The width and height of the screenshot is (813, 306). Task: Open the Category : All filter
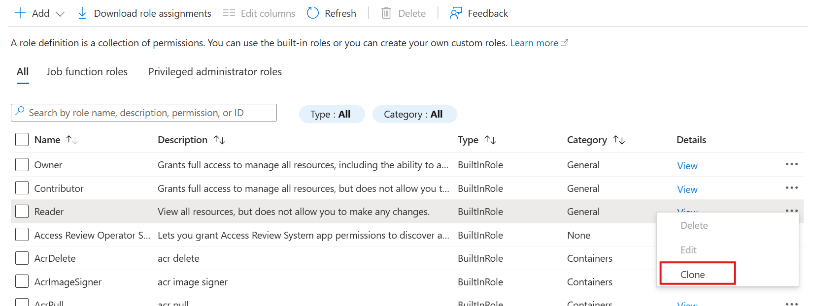tap(414, 114)
